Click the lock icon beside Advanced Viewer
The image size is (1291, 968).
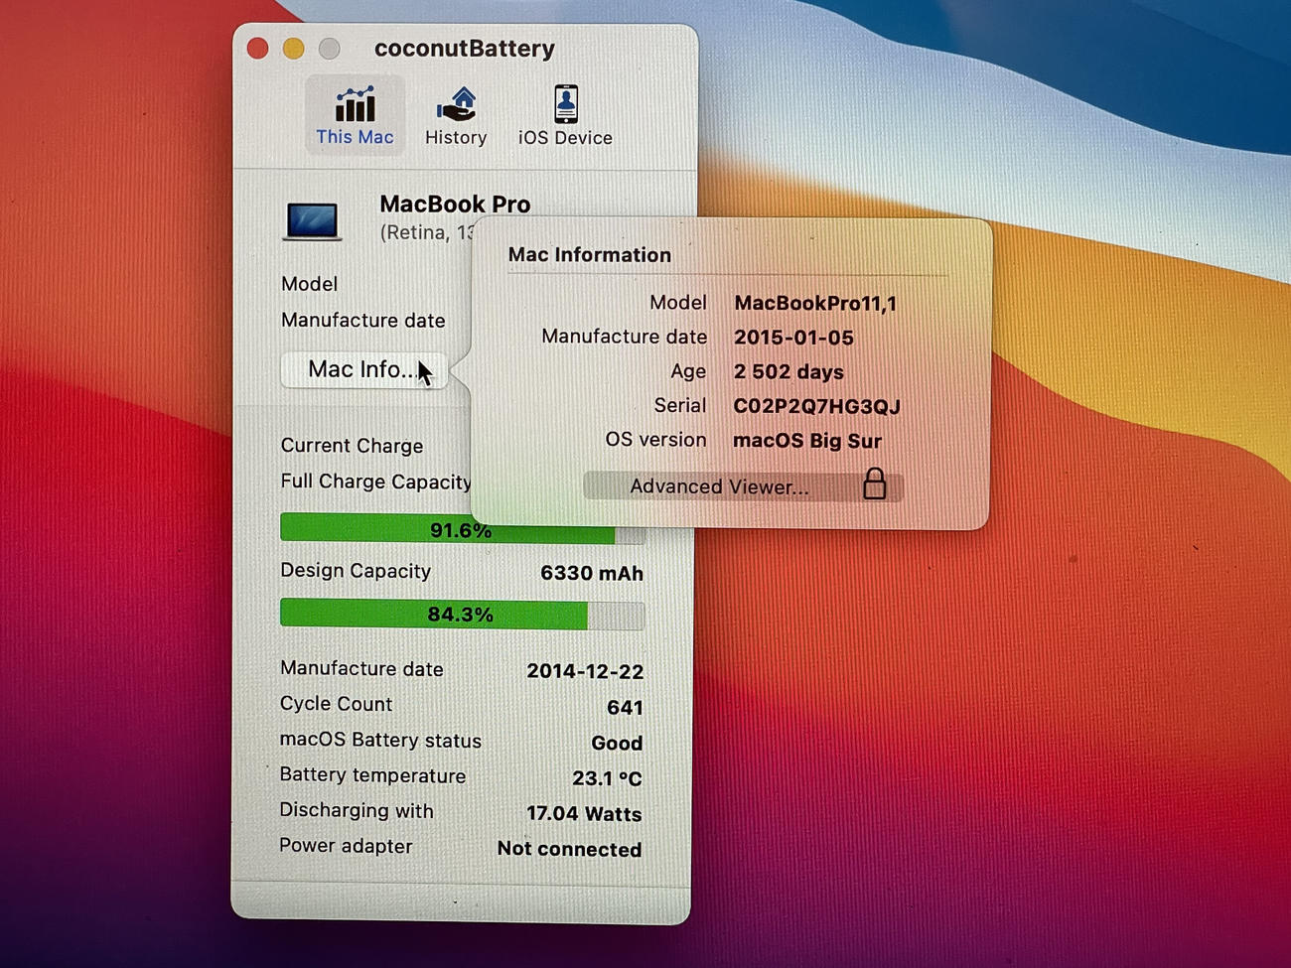click(874, 484)
